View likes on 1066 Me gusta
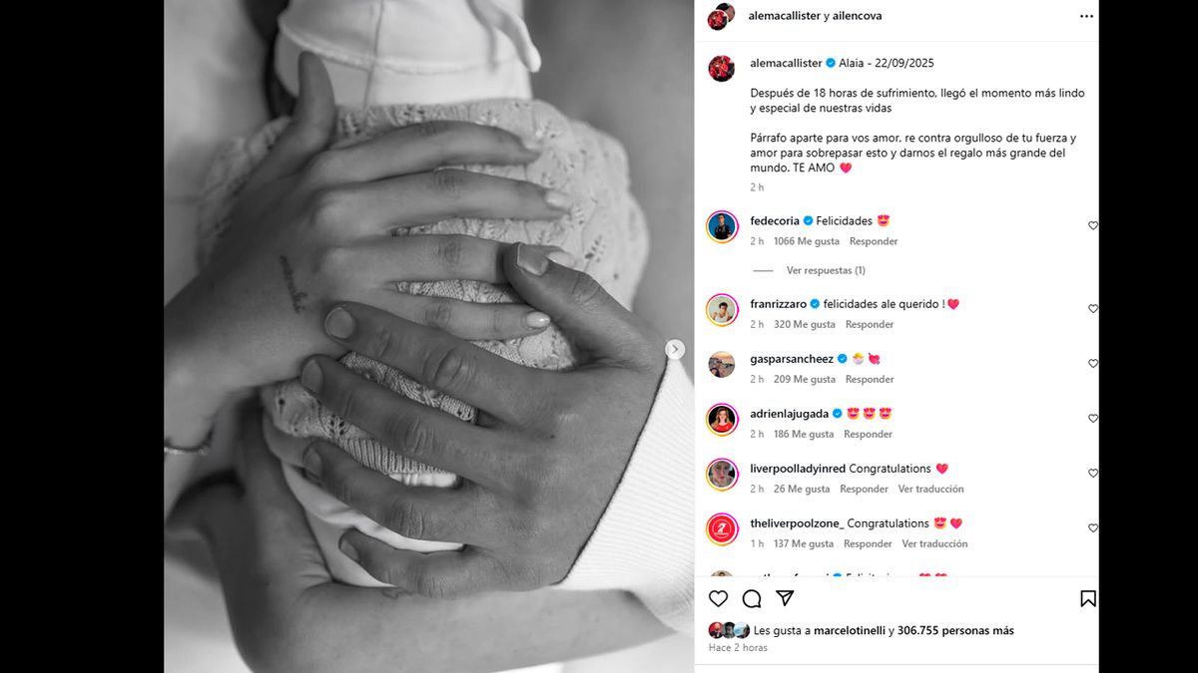The height and width of the screenshot is (673, 1198). click(806, 242)
